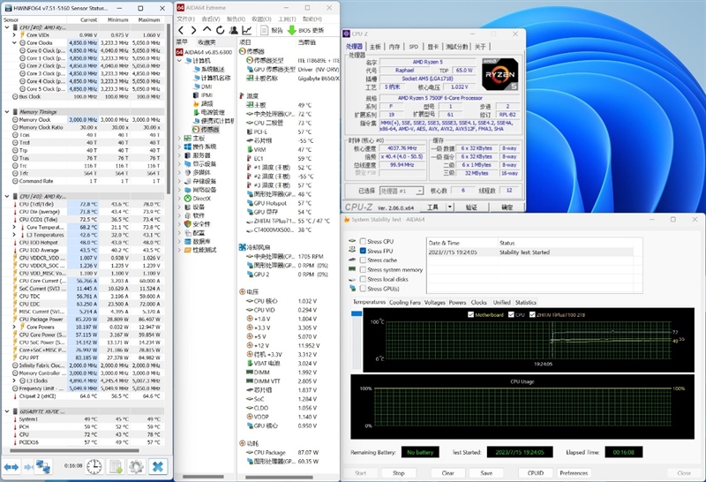Open AIDA64 帮助(H) menu
Image resolution: width=706 pixels, height=482 pixels.
coord(312,19)
